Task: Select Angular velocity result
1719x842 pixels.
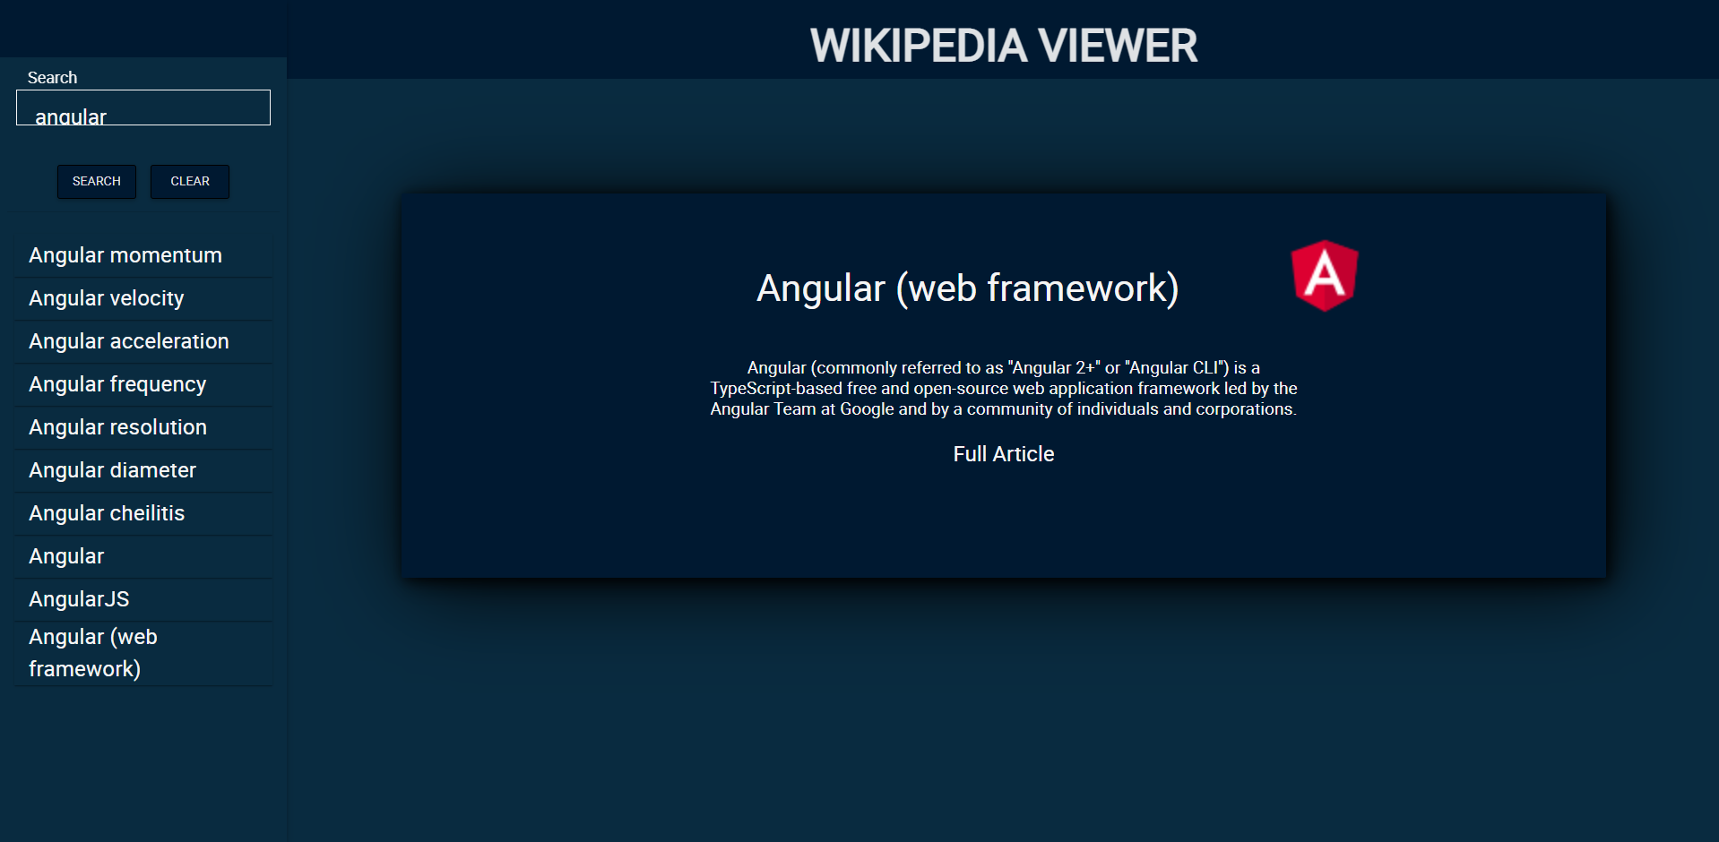Action: tap(143, 298)
